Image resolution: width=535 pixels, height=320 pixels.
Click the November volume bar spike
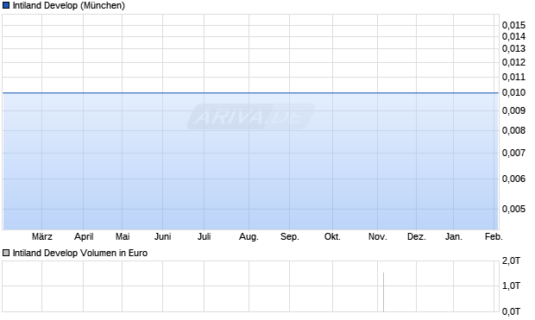383,292
